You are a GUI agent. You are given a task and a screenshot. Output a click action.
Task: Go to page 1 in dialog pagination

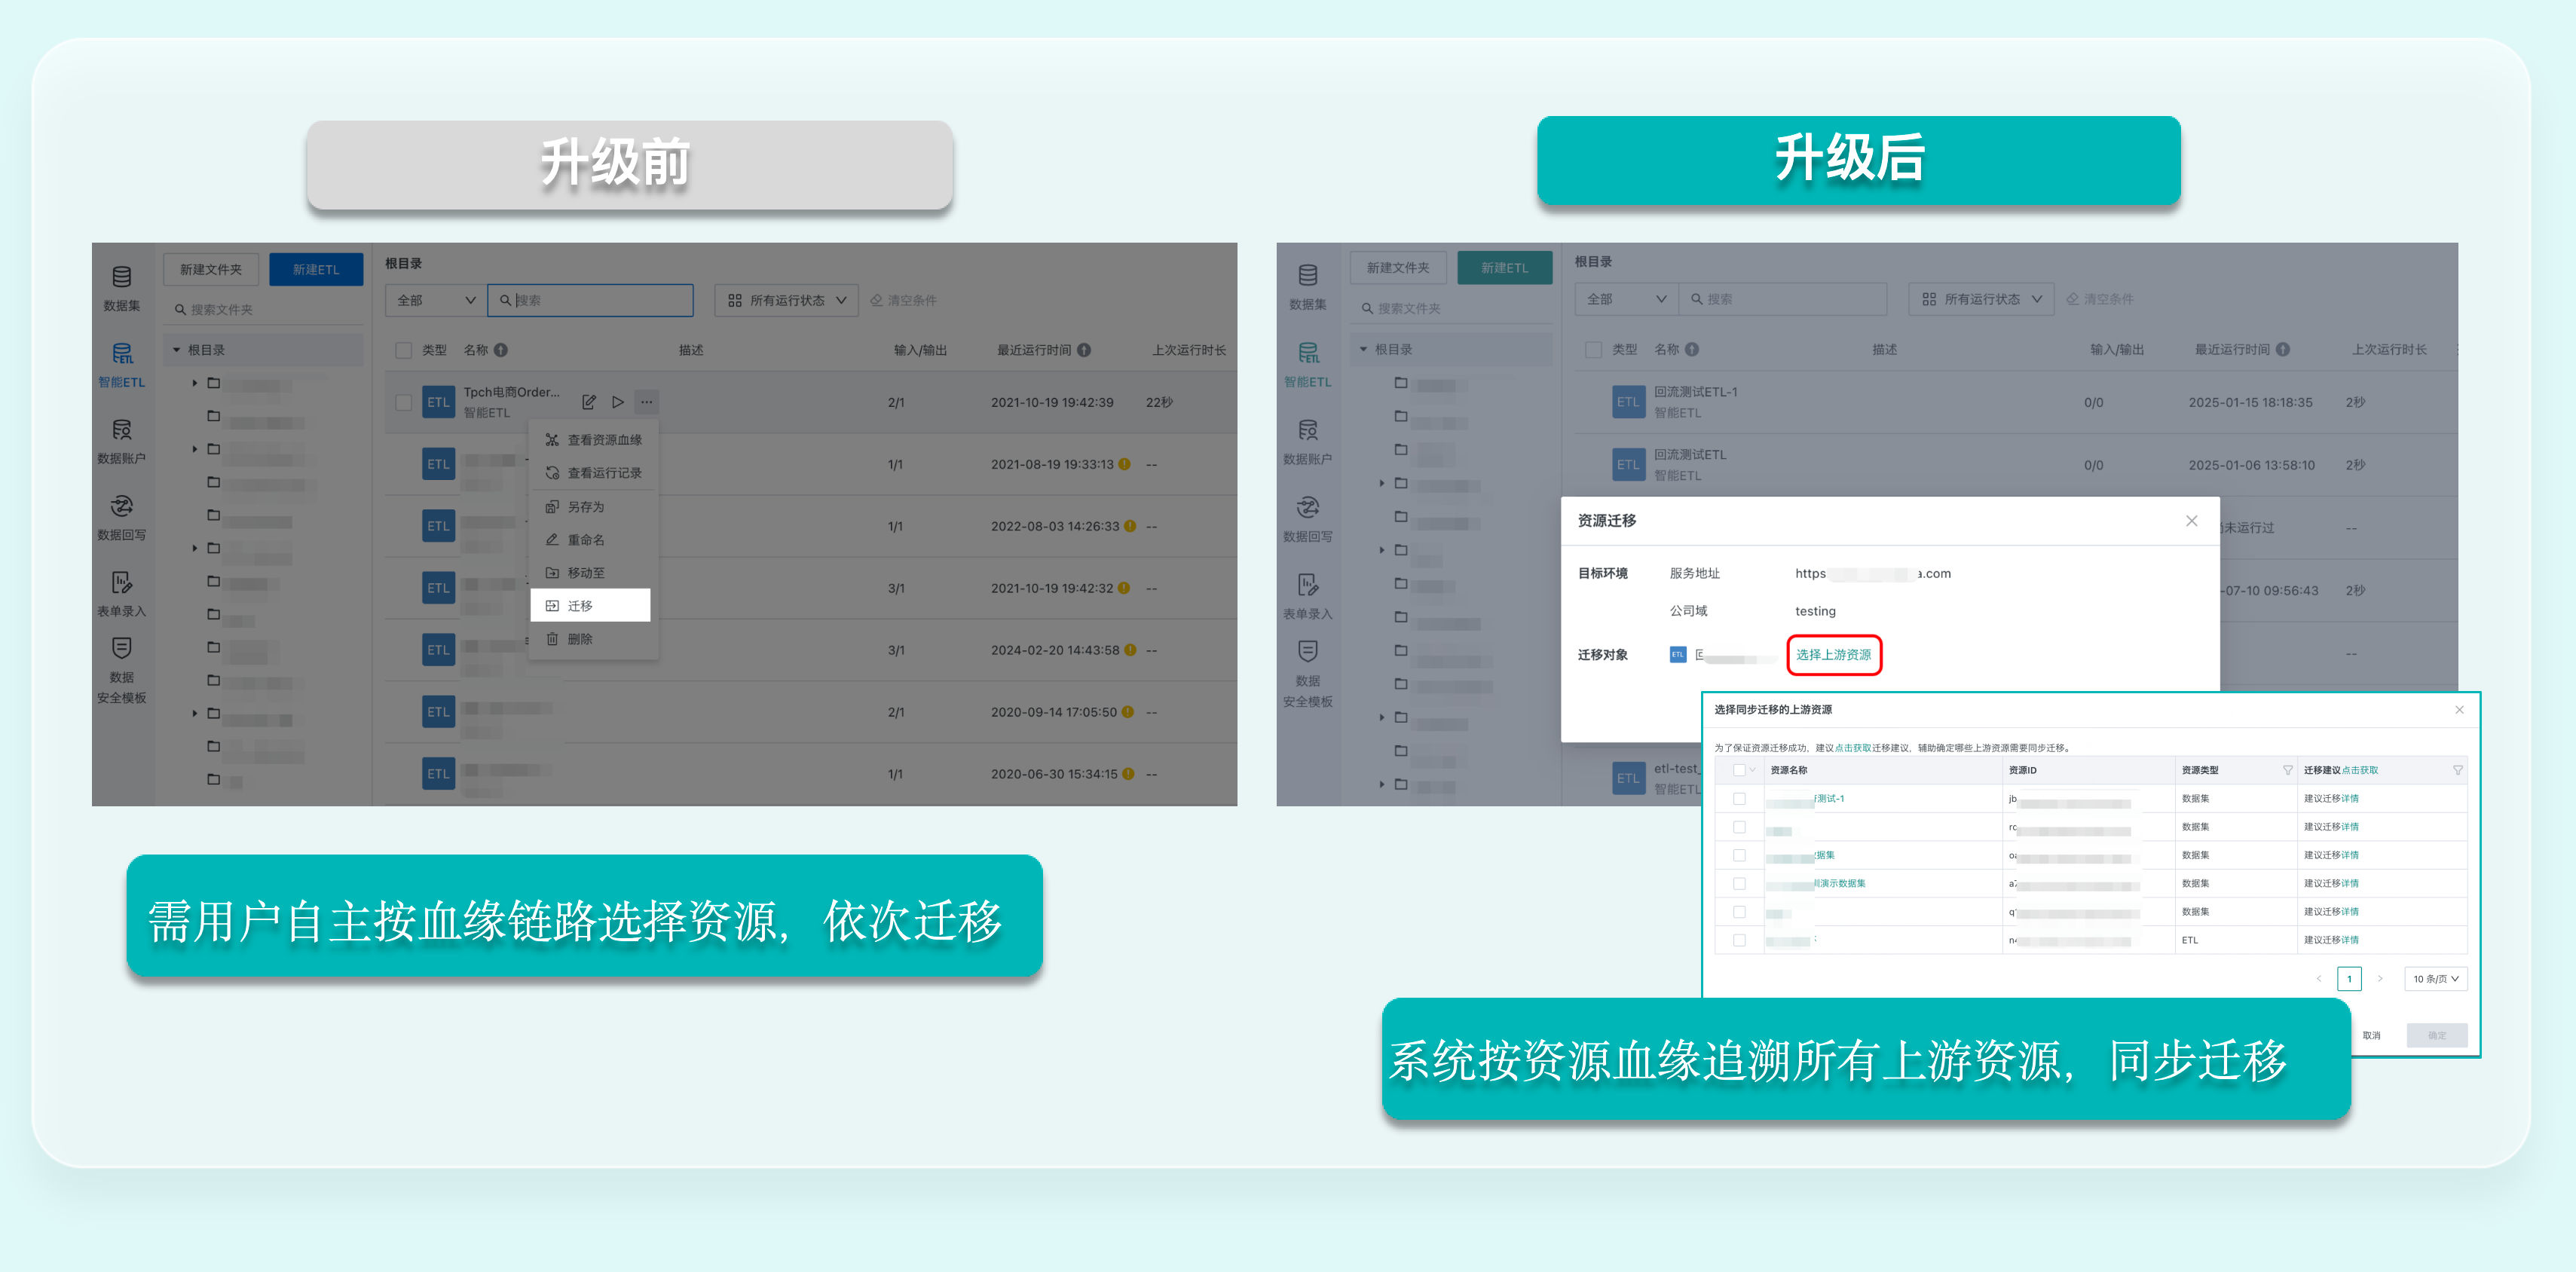[2349, 979]
